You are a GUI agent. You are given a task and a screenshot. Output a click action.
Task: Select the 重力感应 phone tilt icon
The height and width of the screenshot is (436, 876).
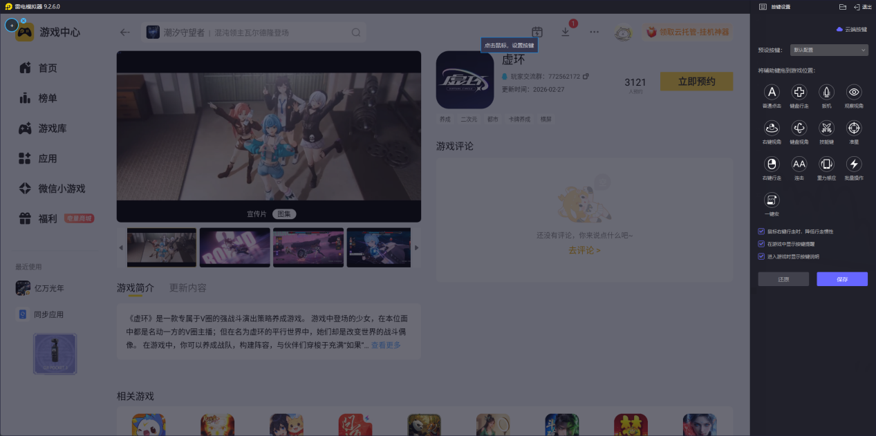click(826, 164)
